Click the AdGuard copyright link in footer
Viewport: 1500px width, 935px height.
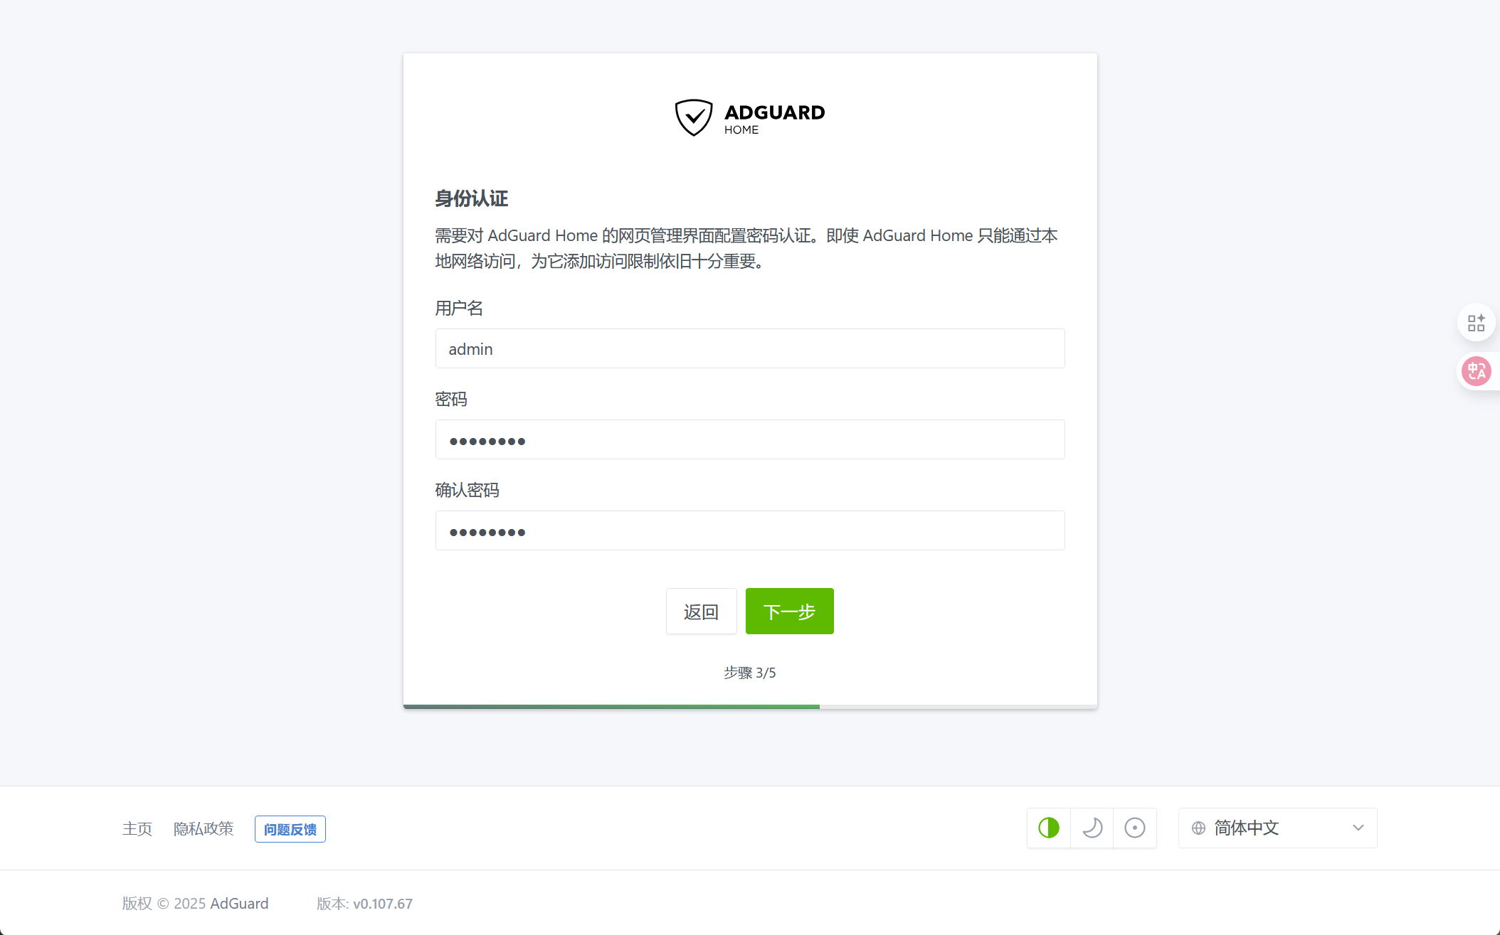pyautogui.click(x=239, y=903)
